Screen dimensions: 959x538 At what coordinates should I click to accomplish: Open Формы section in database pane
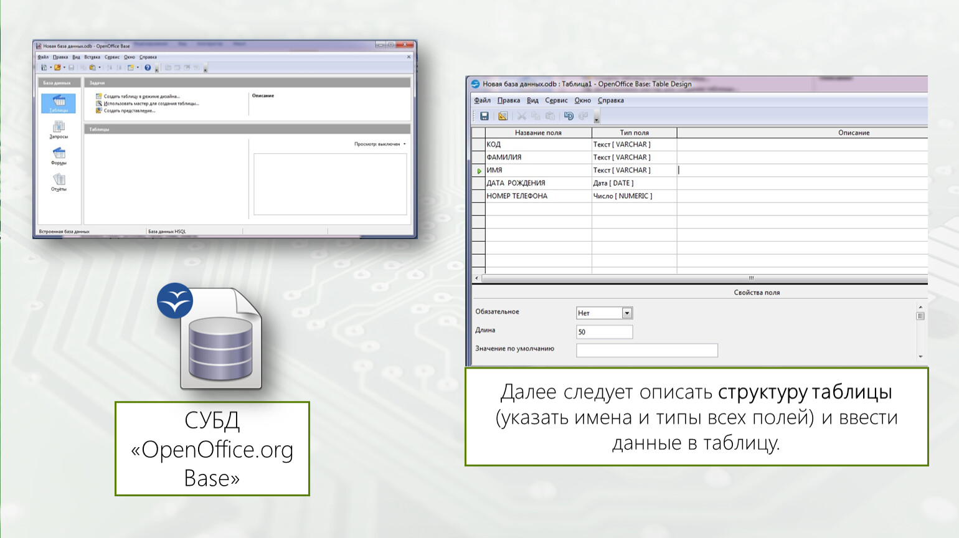(59, 156)
